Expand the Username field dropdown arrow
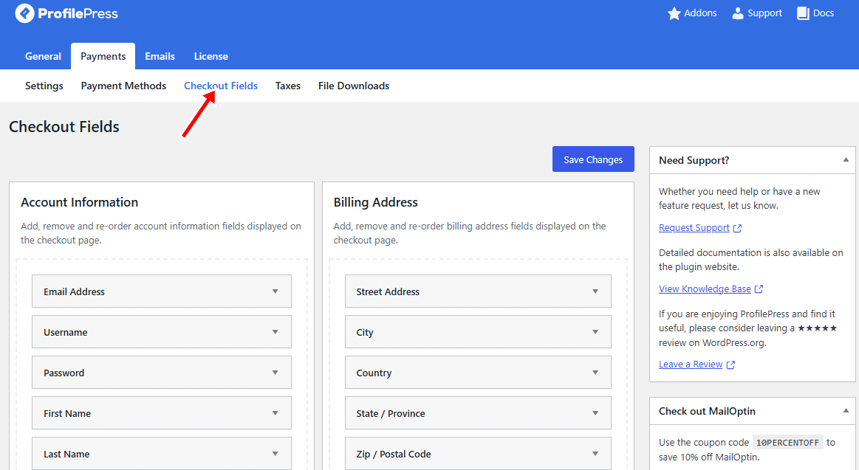 [x=275, y=332]
